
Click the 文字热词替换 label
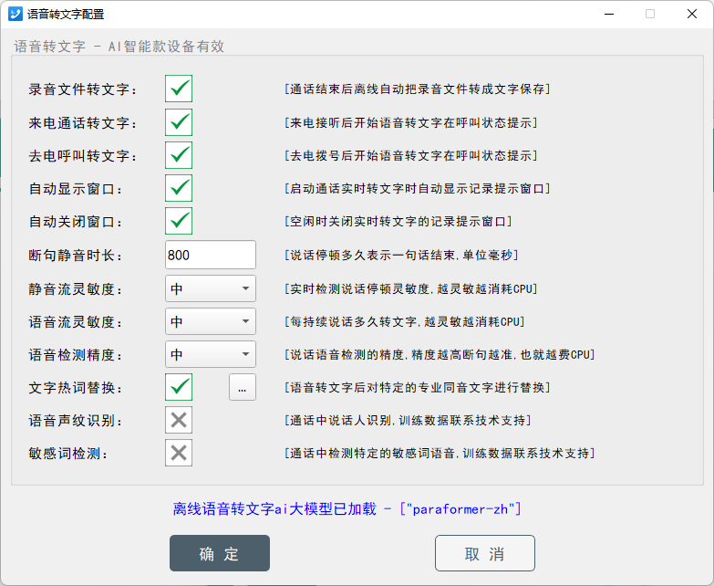pyautogui.click(x=75, y=388)
